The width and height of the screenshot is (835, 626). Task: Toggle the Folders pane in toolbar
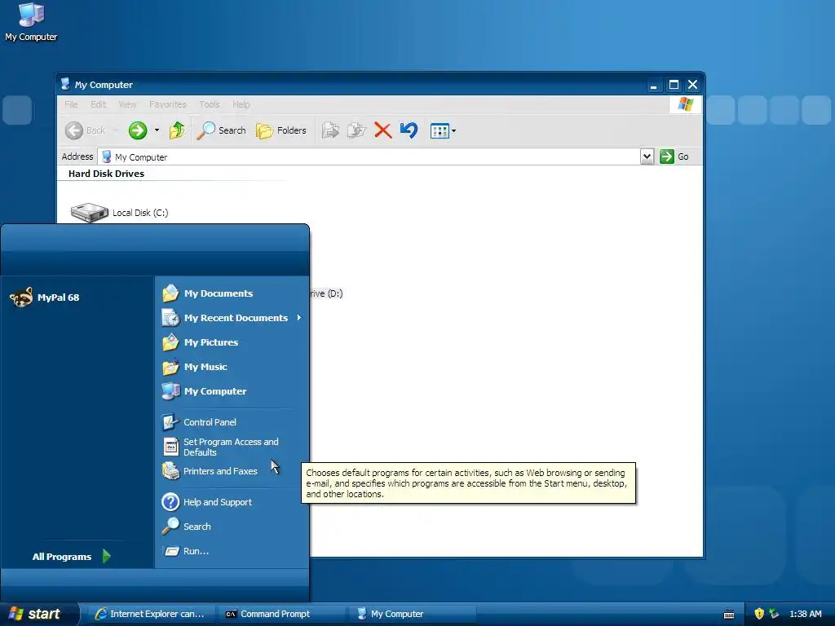281,130
